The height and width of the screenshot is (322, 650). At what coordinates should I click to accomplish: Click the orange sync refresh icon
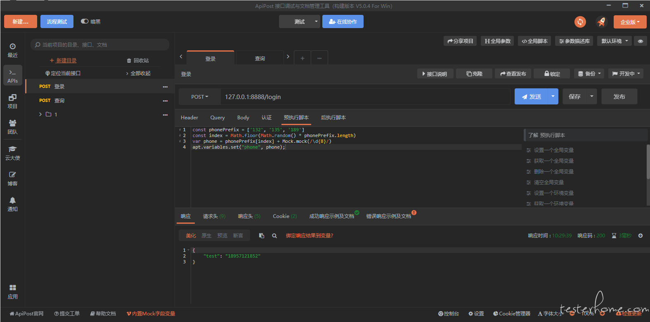pyautogui.click(x=580, y=22)
